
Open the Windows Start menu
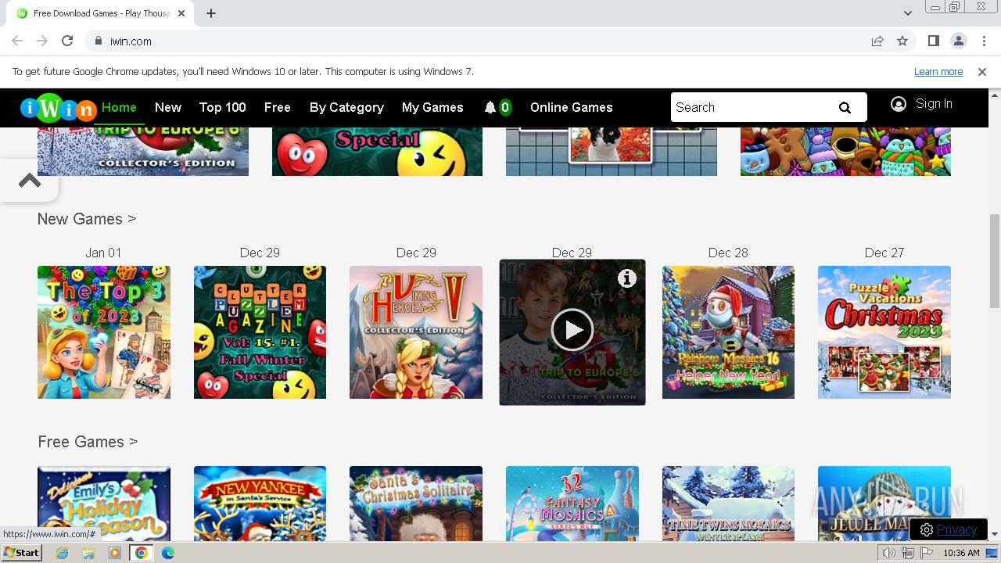tap(21, 553)
